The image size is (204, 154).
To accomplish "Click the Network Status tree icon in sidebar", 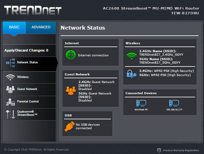I will pos(10,63).
